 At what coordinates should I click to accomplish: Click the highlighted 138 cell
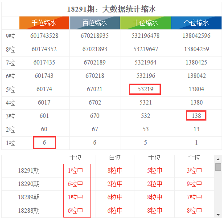(196, 115)
